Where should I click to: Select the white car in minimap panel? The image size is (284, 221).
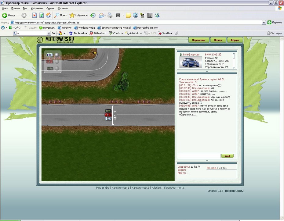click(49, 55)
